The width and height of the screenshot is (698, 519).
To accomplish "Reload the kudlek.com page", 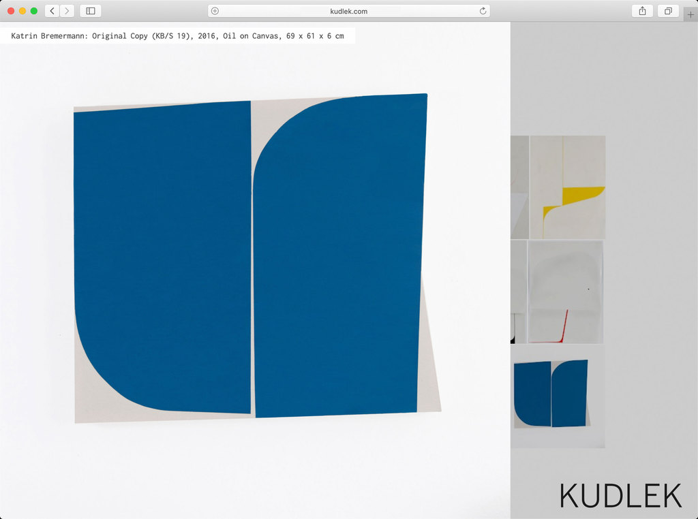I will point(483,11).
